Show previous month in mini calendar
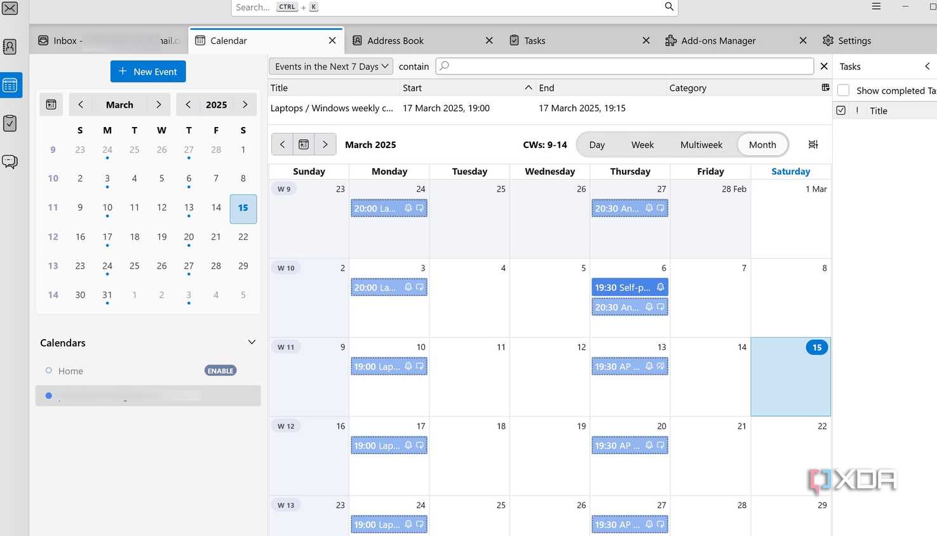Image resolution: width=937 pixels, height=536 pixels. coord(81,105)
